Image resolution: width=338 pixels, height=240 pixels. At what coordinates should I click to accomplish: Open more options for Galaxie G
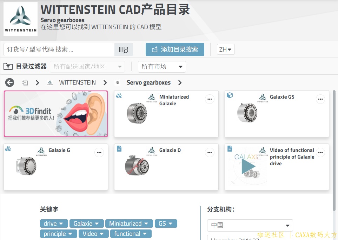click(x=99, y=152)
